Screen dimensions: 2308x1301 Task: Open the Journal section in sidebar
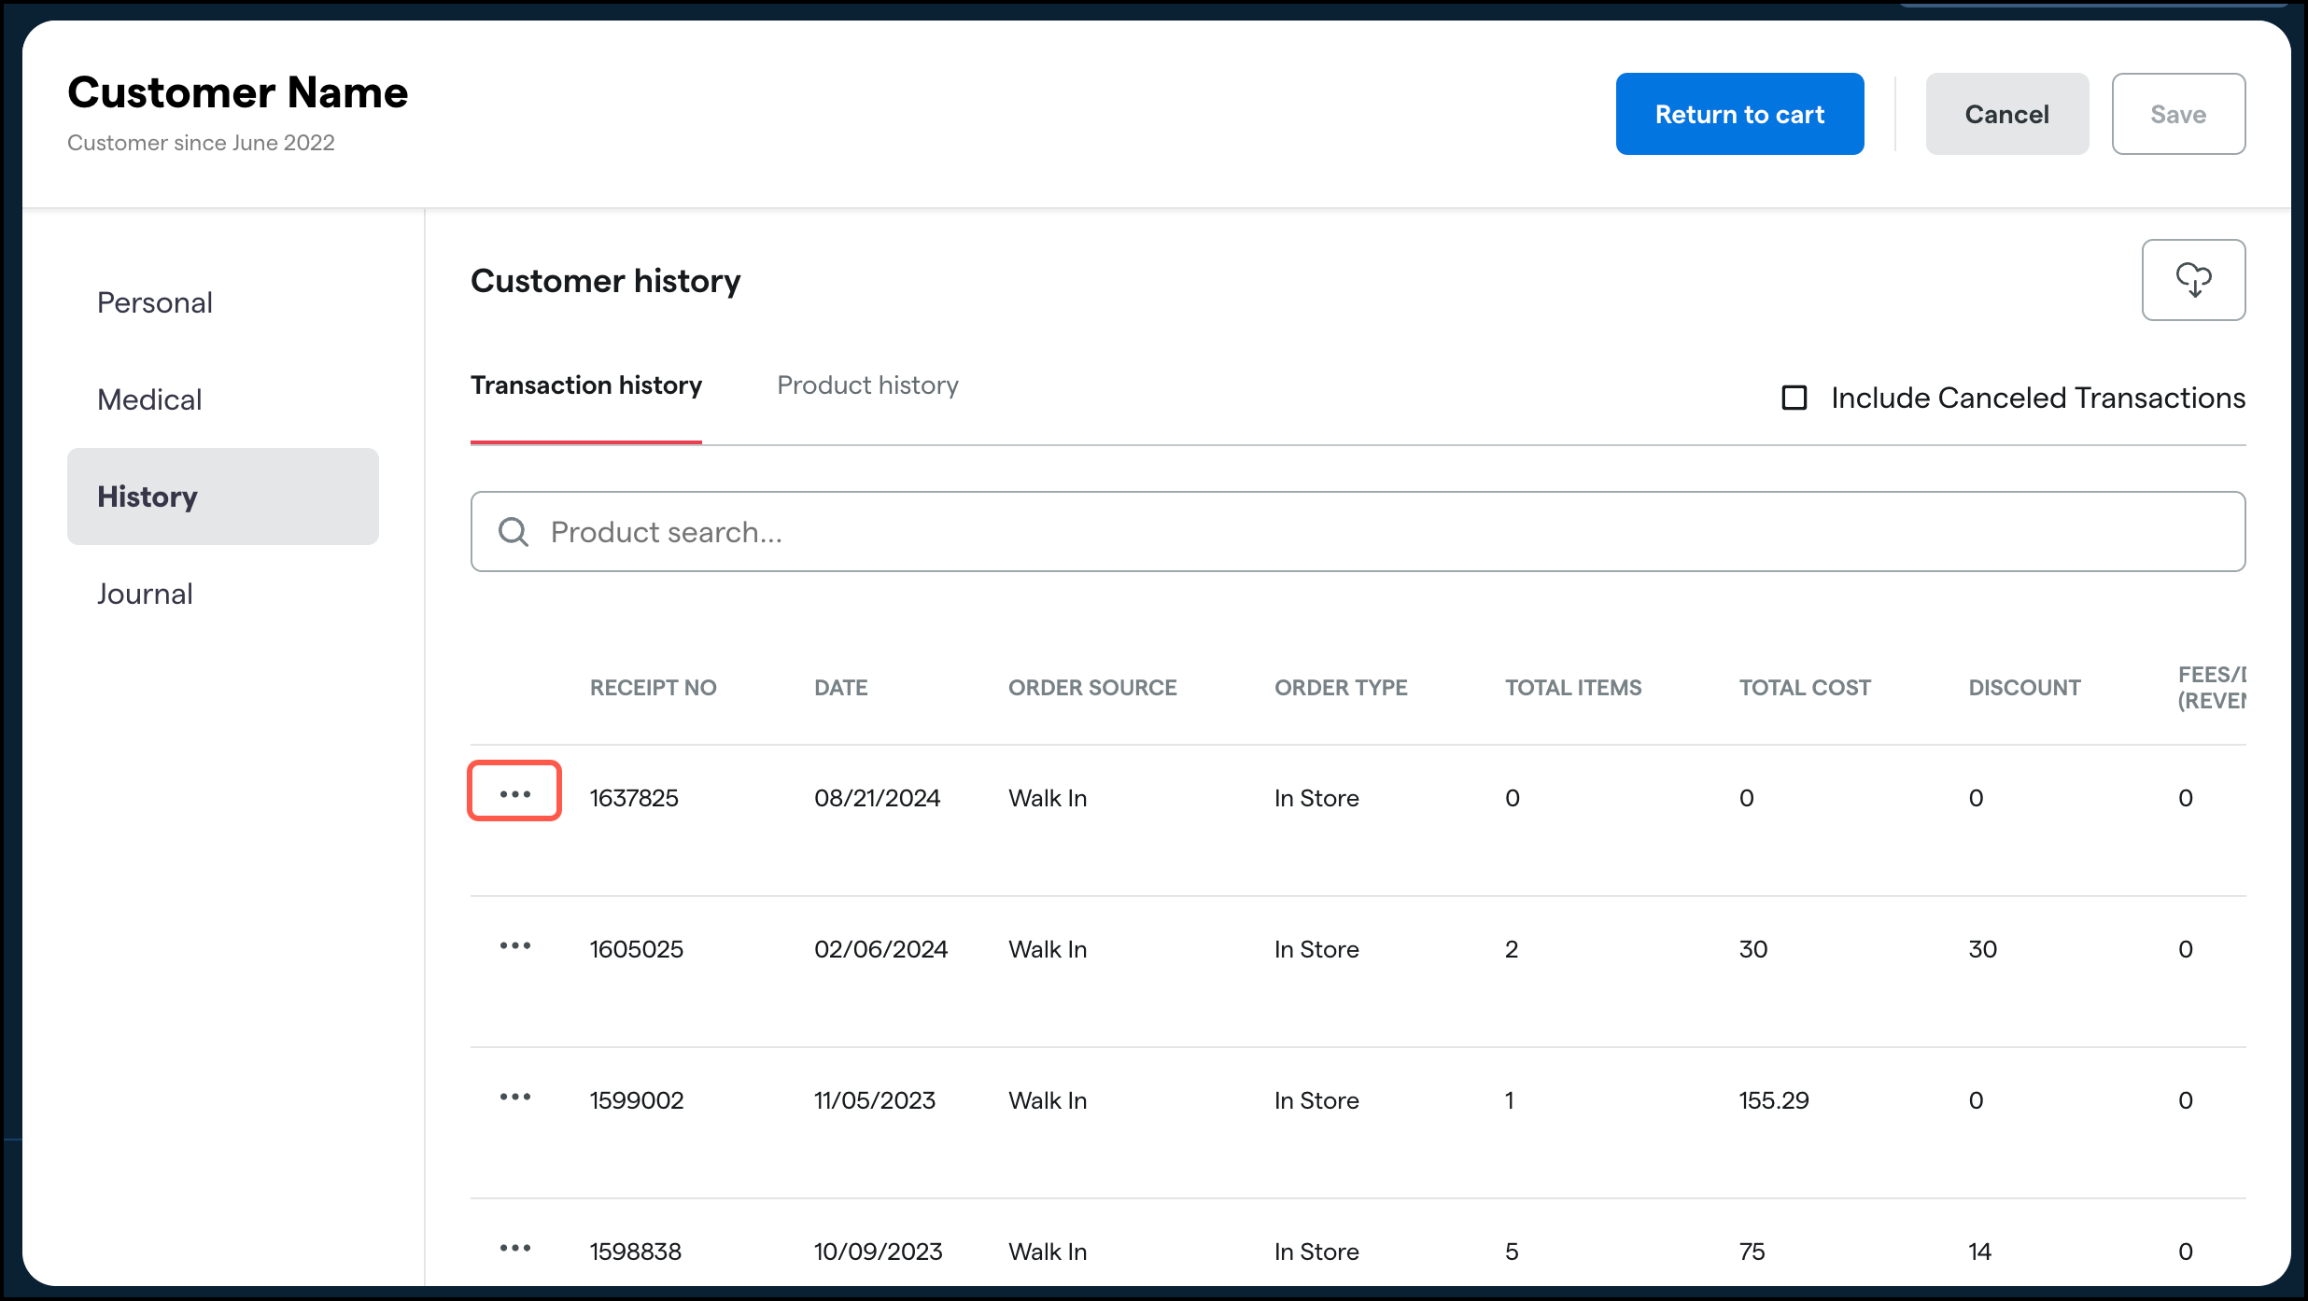point(145,594)
